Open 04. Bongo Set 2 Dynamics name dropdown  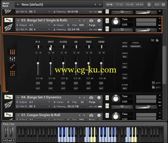point(18,97)
